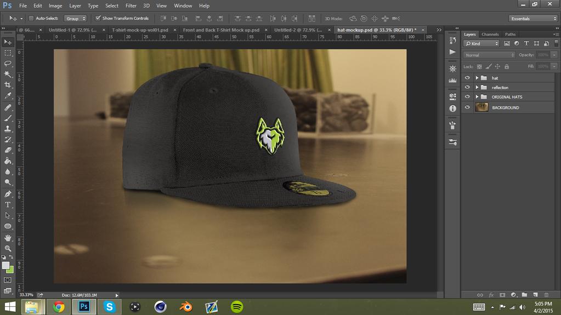The image size is (561, 315).
Task: Toggle lock all for layer
Action: coord(507,66)
